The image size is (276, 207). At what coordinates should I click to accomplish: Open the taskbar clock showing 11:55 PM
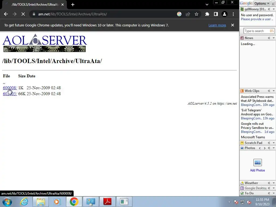(x=262, y=202)
